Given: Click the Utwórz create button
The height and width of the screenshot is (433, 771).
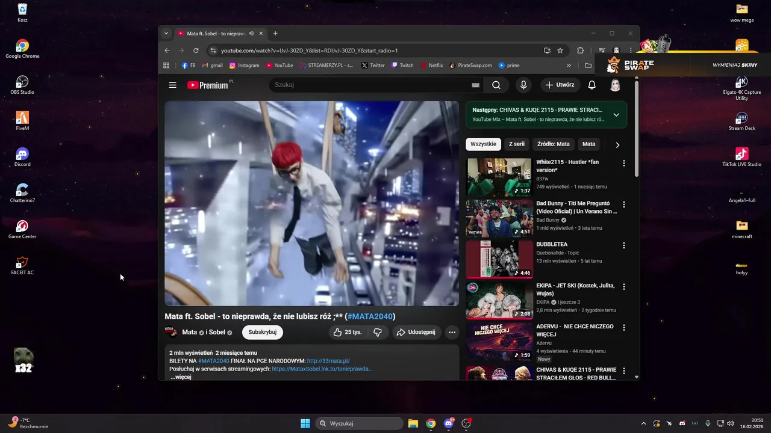Looking at the screenshot, I should pos(560,85).
